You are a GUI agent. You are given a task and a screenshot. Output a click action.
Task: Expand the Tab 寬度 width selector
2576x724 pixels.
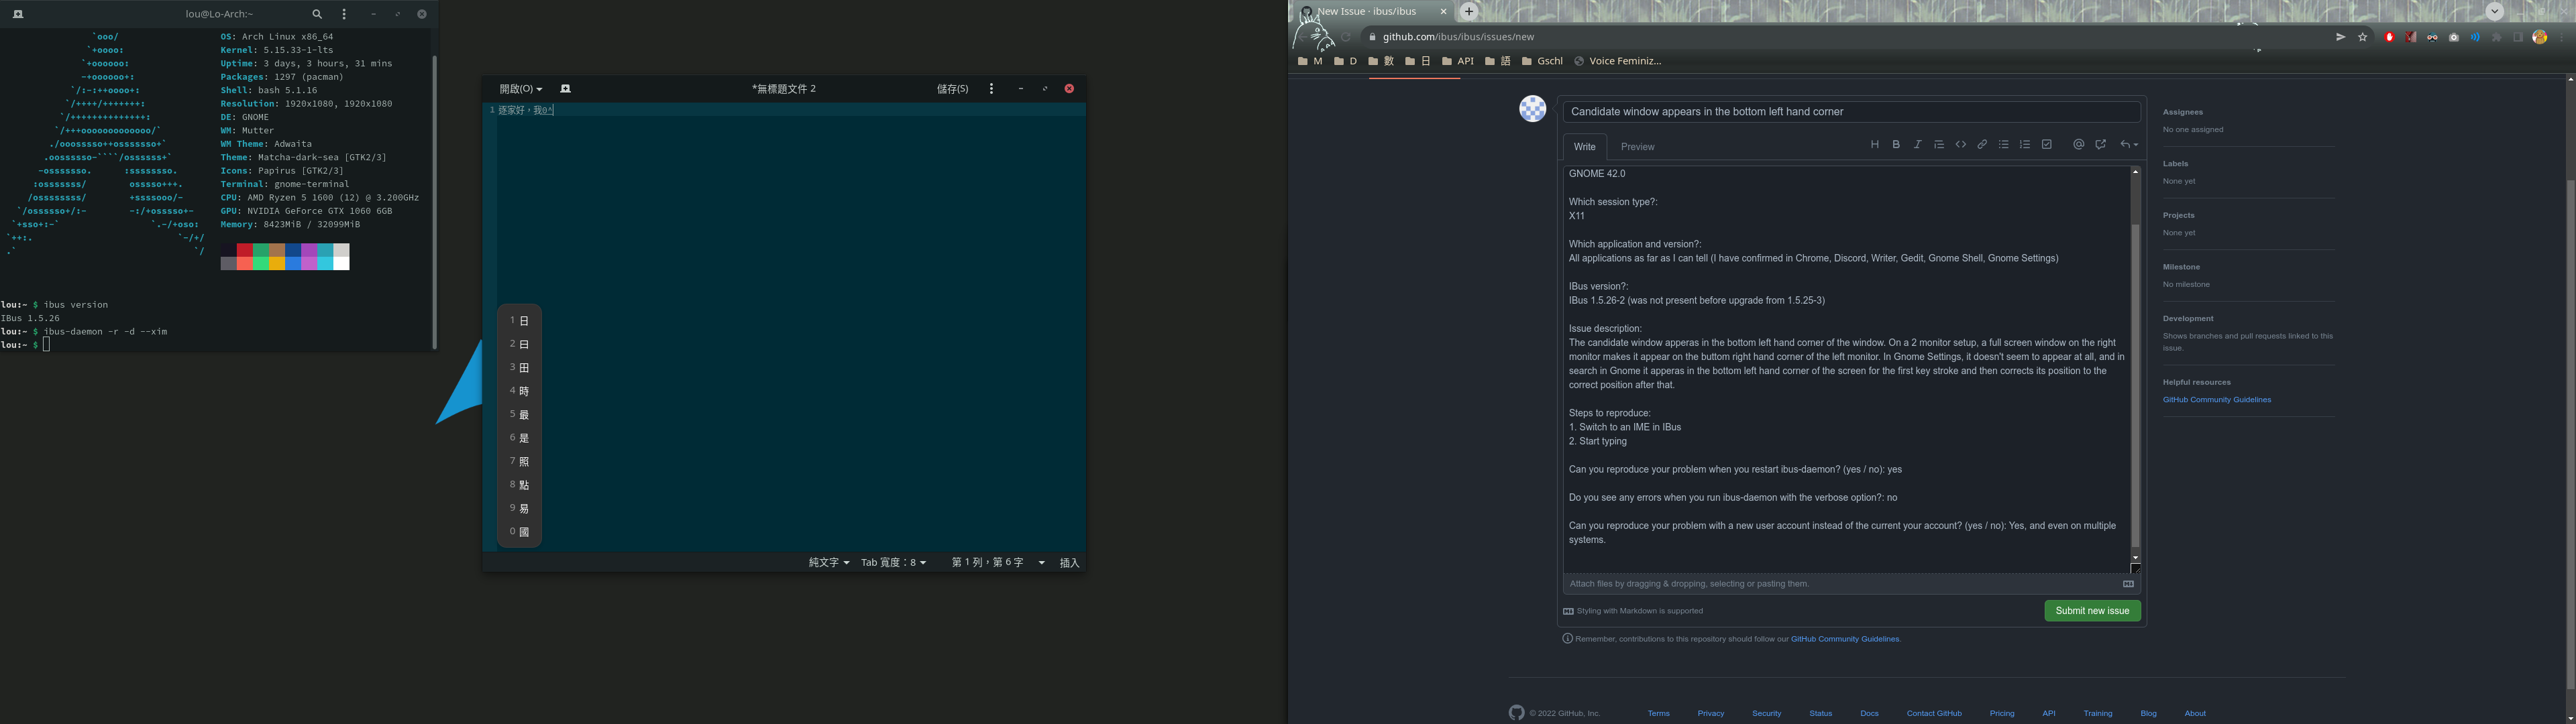893,563
